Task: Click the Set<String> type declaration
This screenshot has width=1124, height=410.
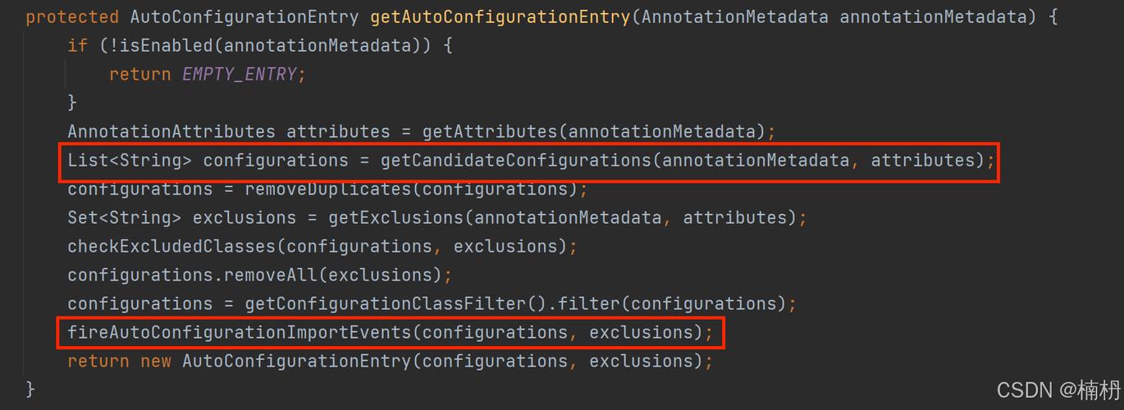Action: (125, 218)
